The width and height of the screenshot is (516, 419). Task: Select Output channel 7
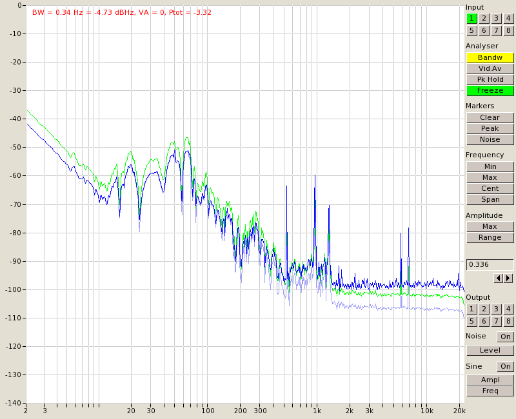point(496,321)
